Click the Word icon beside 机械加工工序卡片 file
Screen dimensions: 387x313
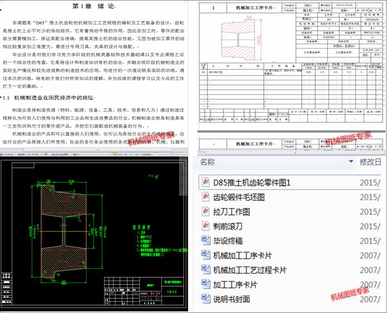[x=206, y=255]
